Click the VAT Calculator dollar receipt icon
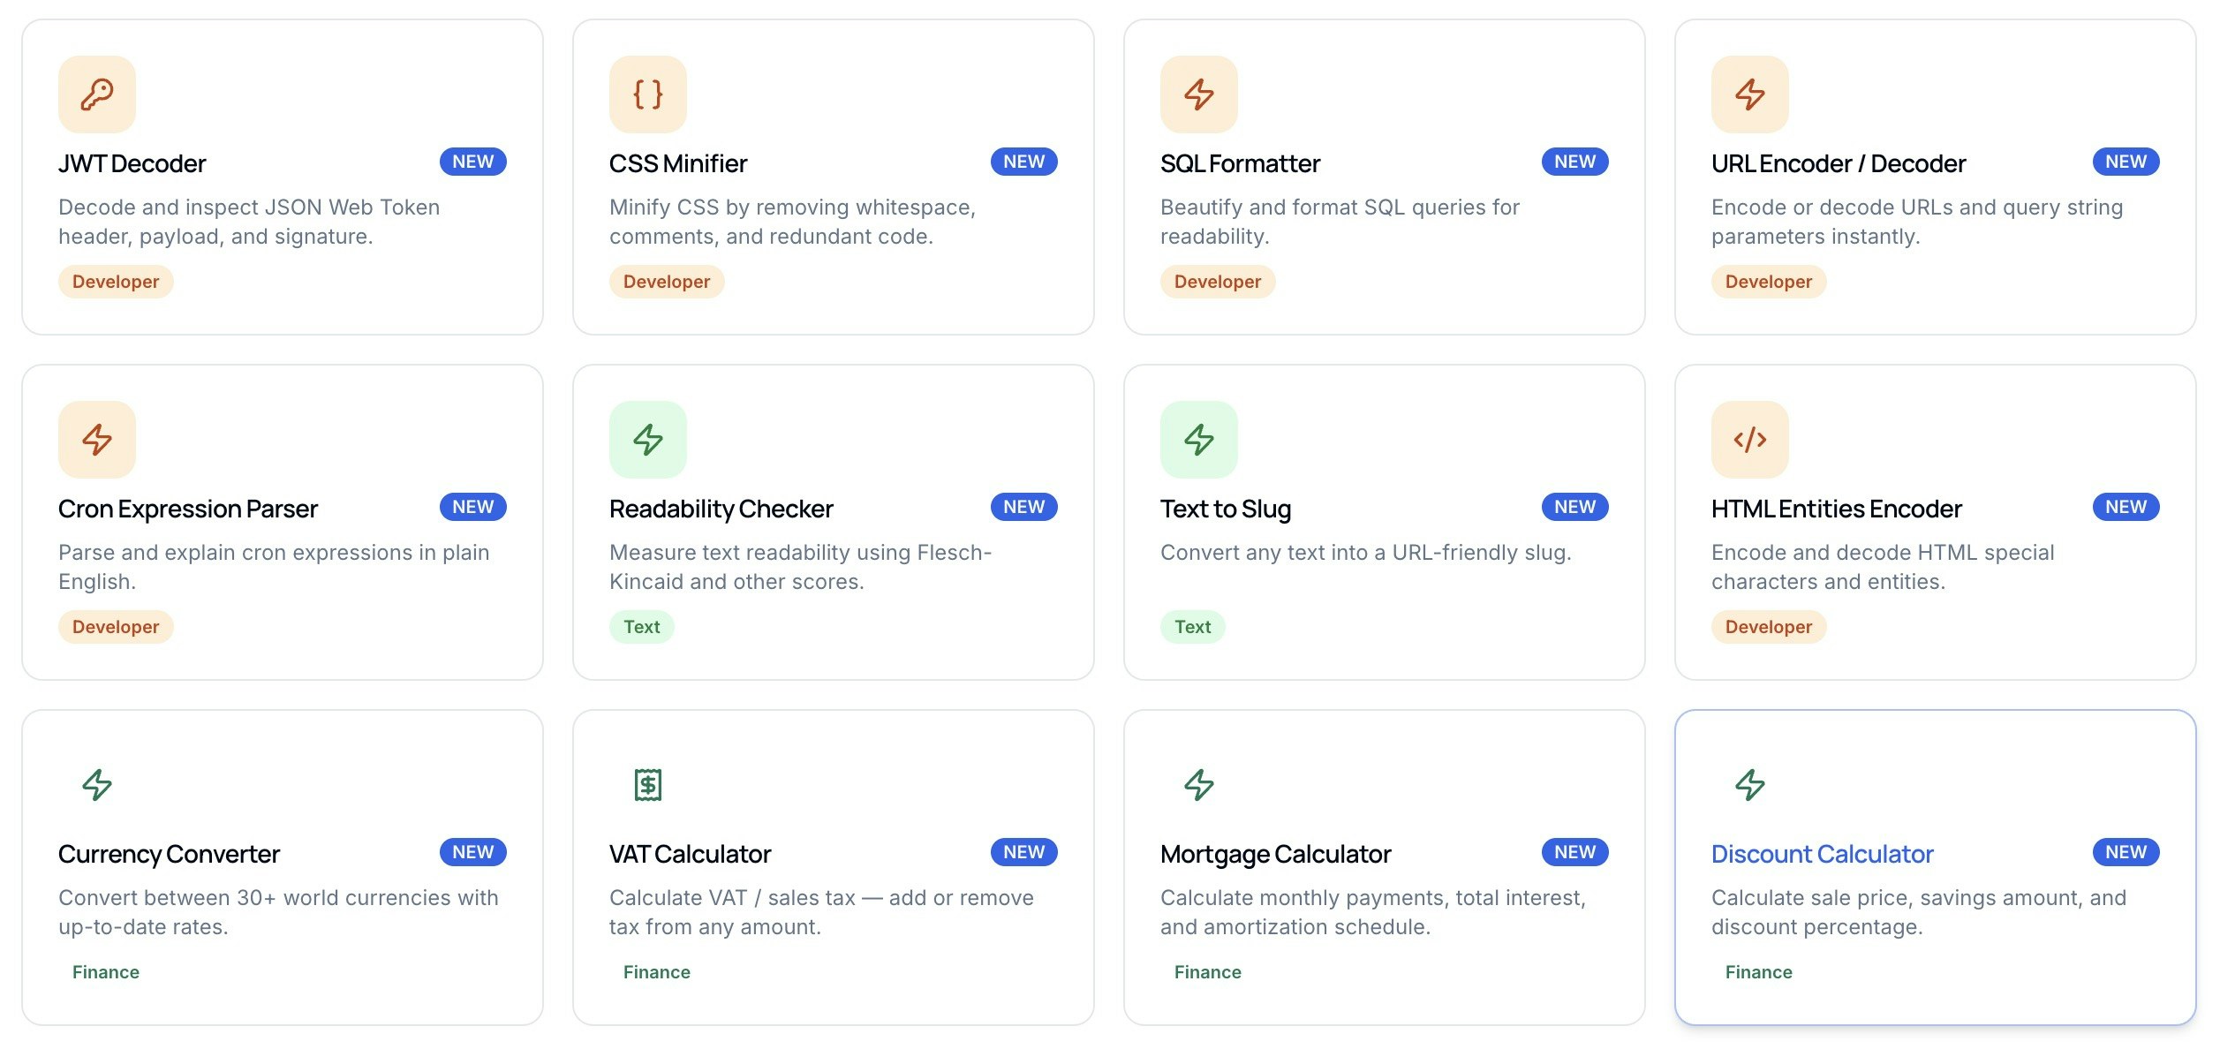 click(x=648, y=784)
